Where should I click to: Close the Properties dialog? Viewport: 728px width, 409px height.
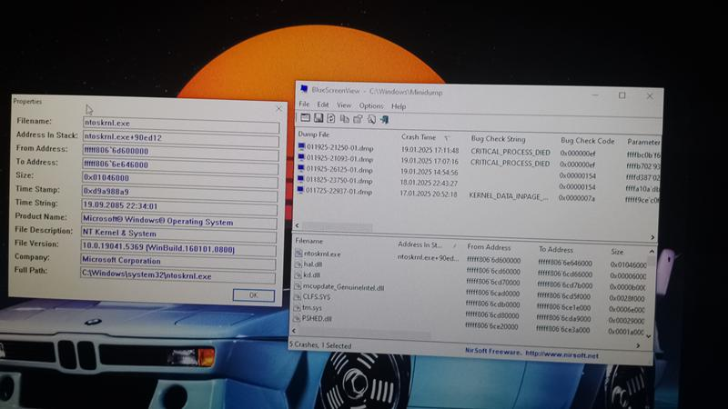tap(278, 108)
